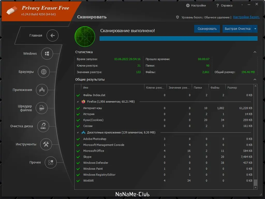Uncheck the Интернет-кэш checkmark
Image resolution: width=265 pixels, height=199 pixels.
click(x=78, y=108)
